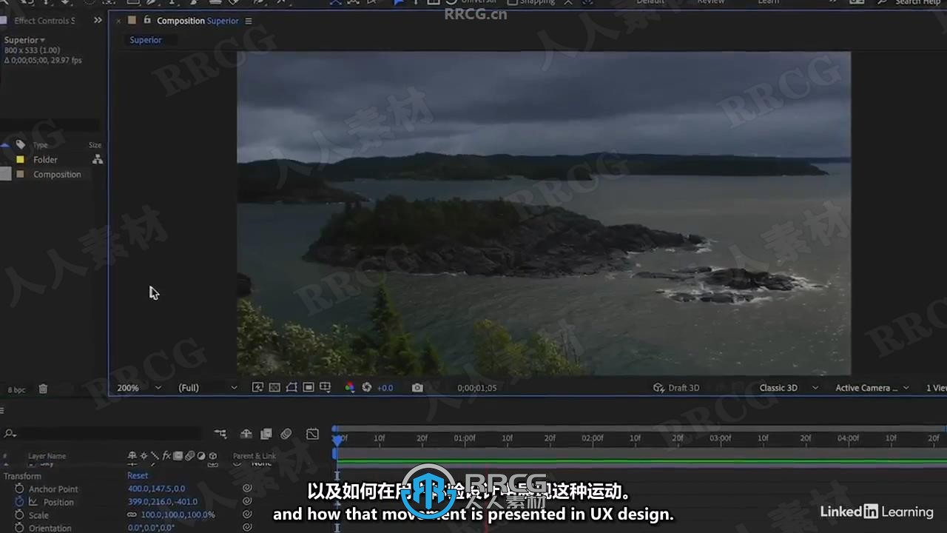Open the 200% magnification dropdown
The image size is (947, 533).
coord(138,387)
